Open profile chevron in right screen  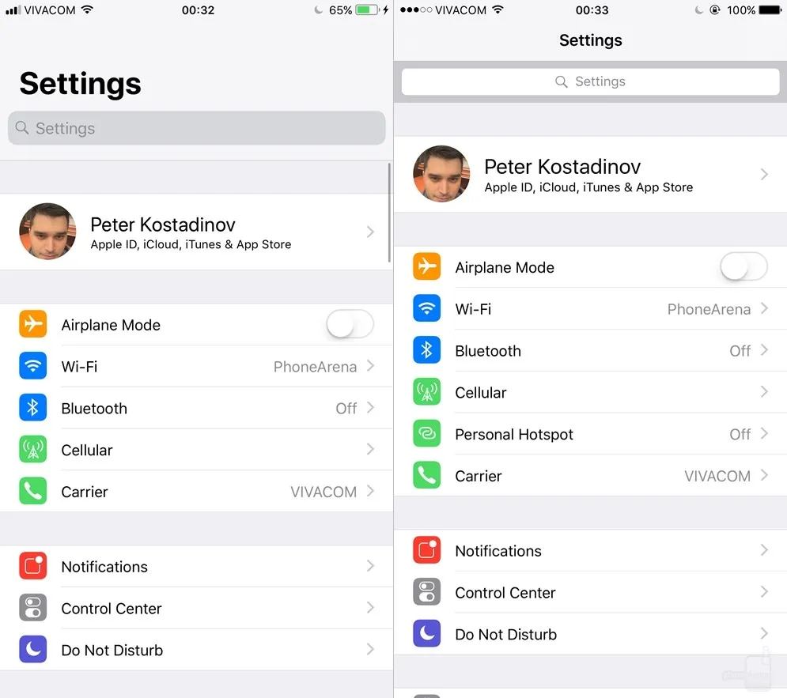click(x=764, y=174)
